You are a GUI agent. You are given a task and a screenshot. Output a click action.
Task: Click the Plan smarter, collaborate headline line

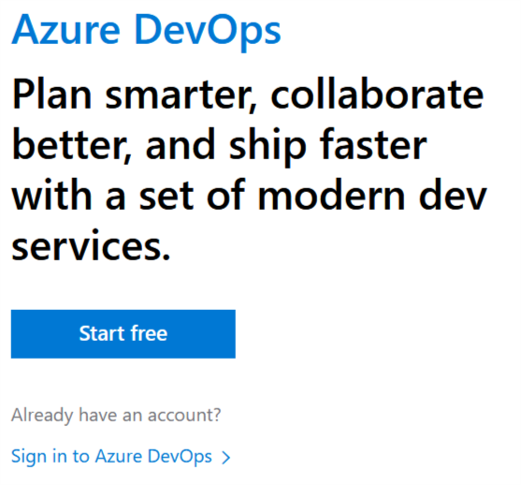pyautogui.click(x=248, y=95)
